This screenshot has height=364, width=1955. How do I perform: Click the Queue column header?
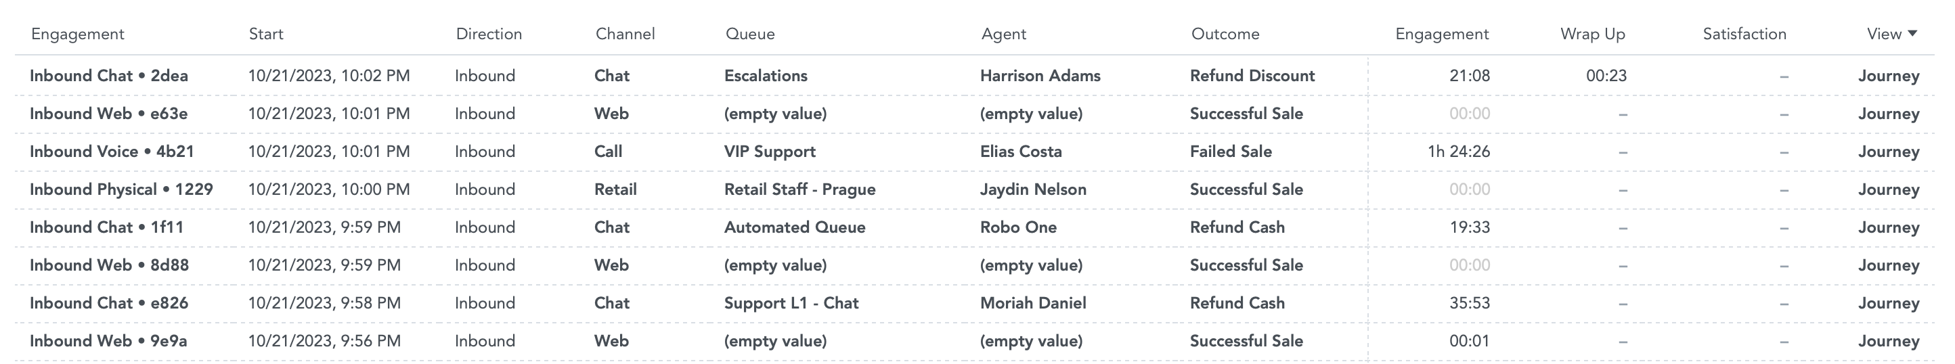point(750,34)
